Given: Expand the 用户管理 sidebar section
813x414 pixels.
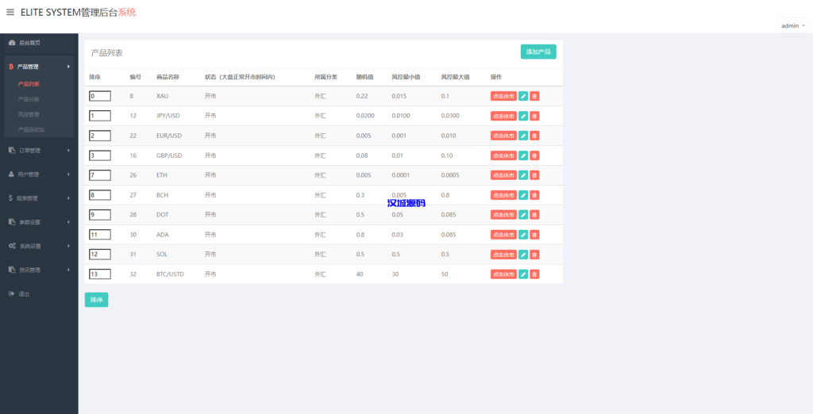Looking at the screenshot, I should pyautogui.click(x=39, y=174).
